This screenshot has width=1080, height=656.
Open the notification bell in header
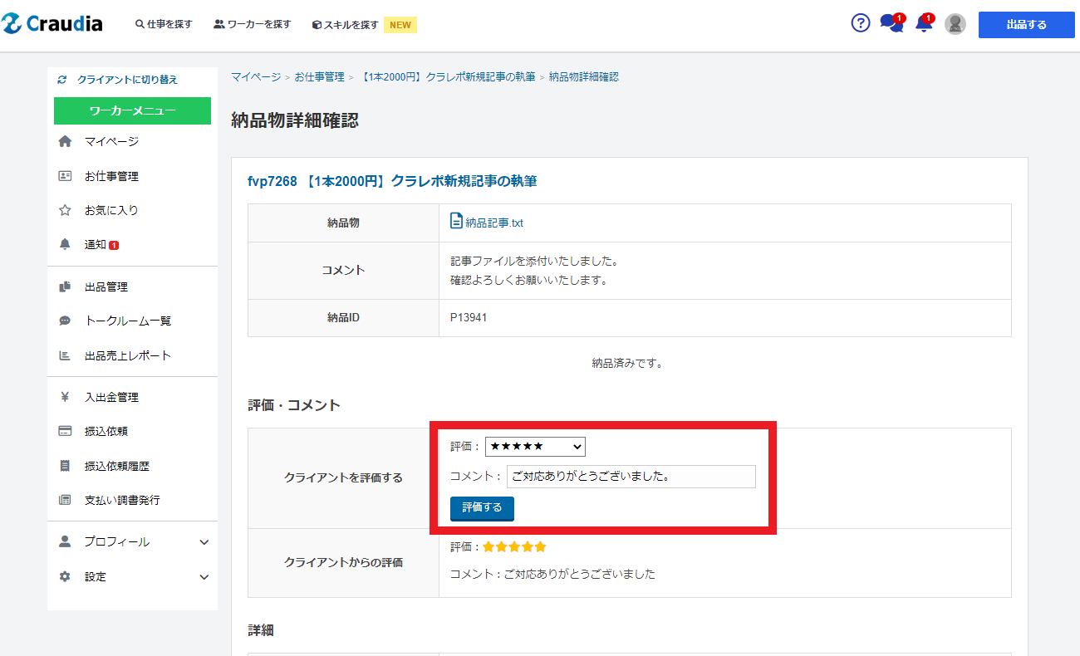click(924, 23)
